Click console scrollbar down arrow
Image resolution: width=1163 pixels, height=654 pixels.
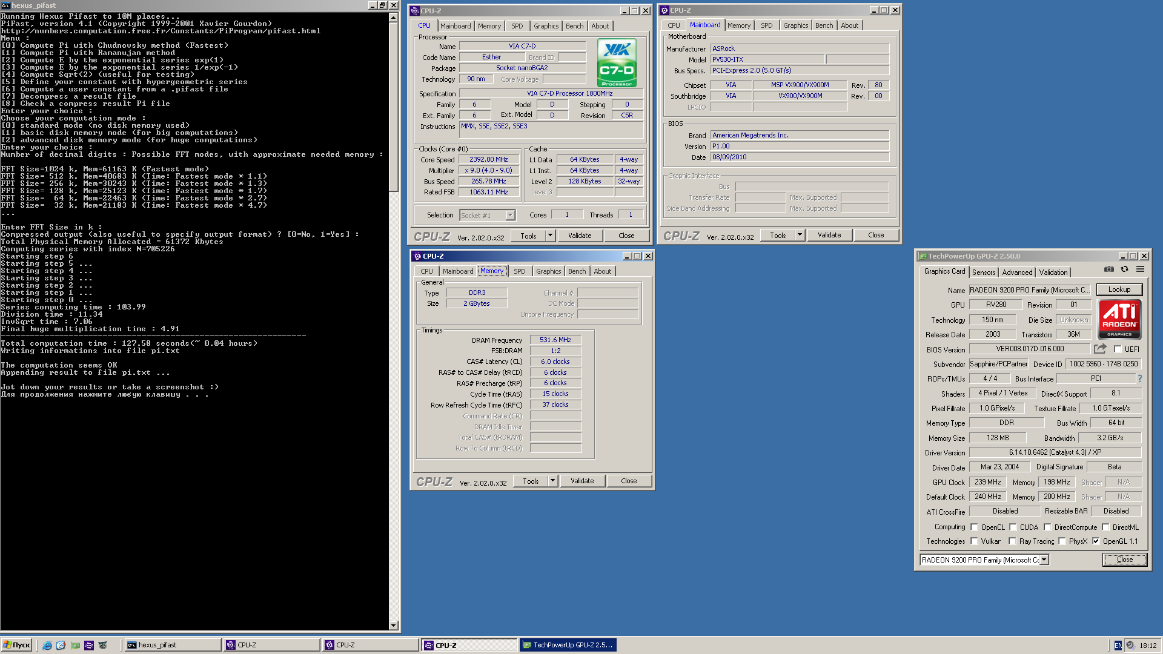coord(394,626)
